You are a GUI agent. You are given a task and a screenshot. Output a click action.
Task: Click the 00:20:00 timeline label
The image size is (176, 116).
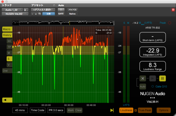(46, 105)
